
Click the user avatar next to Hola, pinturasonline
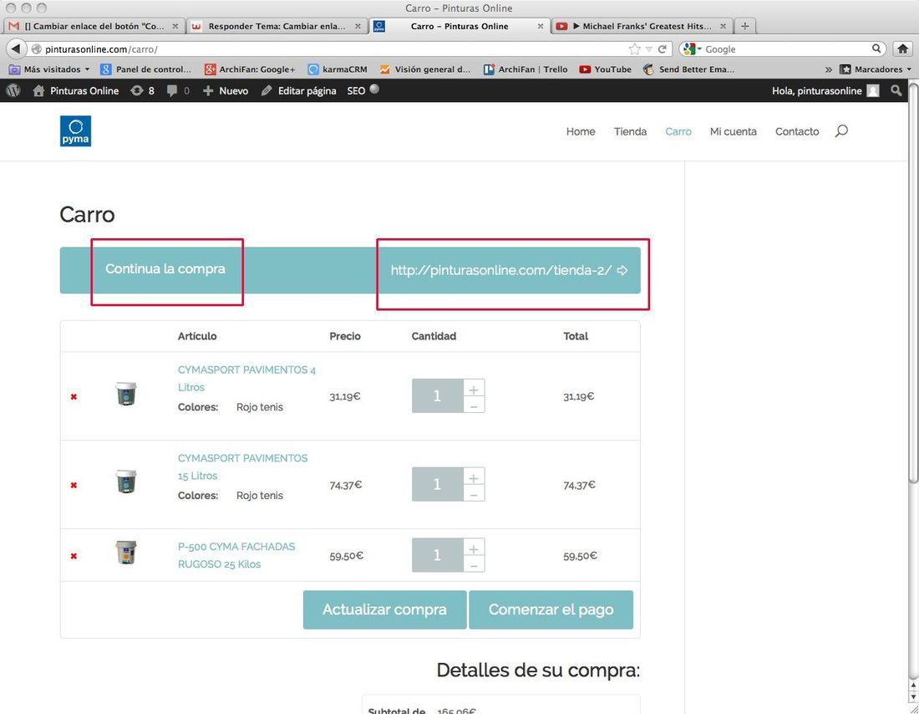873,90
